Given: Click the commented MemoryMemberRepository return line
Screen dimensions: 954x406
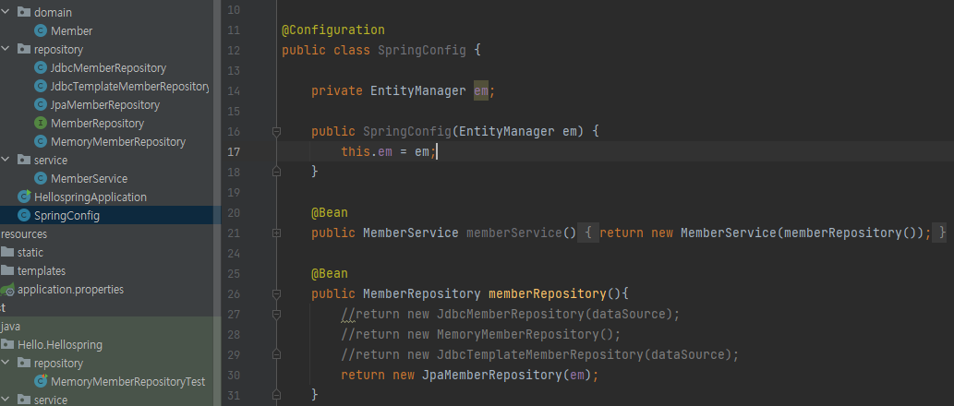Looking at the screenshot, I should [480, 334].
